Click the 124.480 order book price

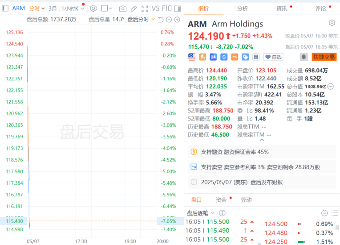(276, 233)
